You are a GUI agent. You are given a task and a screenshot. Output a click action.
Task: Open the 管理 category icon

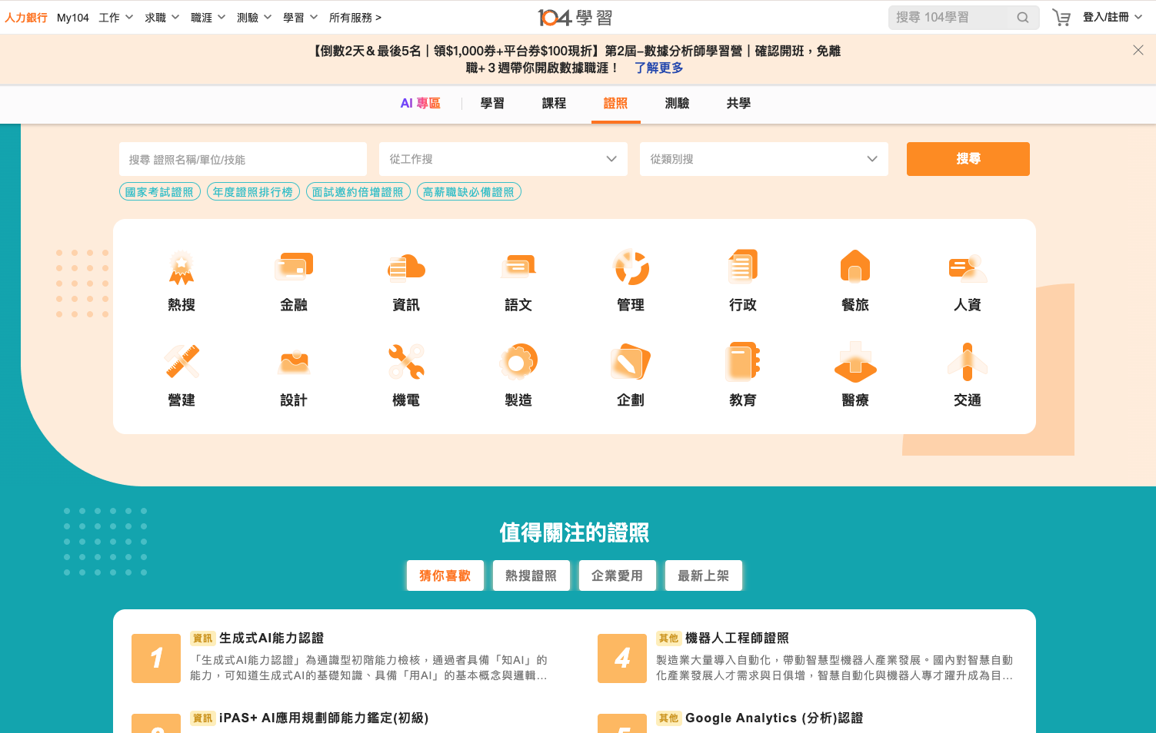(x=631, y=267)
